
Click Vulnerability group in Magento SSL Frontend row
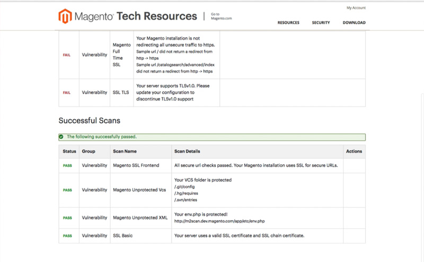[94, 165]
